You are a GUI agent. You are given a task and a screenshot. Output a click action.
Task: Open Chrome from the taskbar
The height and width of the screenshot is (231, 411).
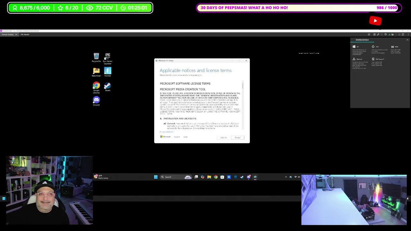coord(216,177)
